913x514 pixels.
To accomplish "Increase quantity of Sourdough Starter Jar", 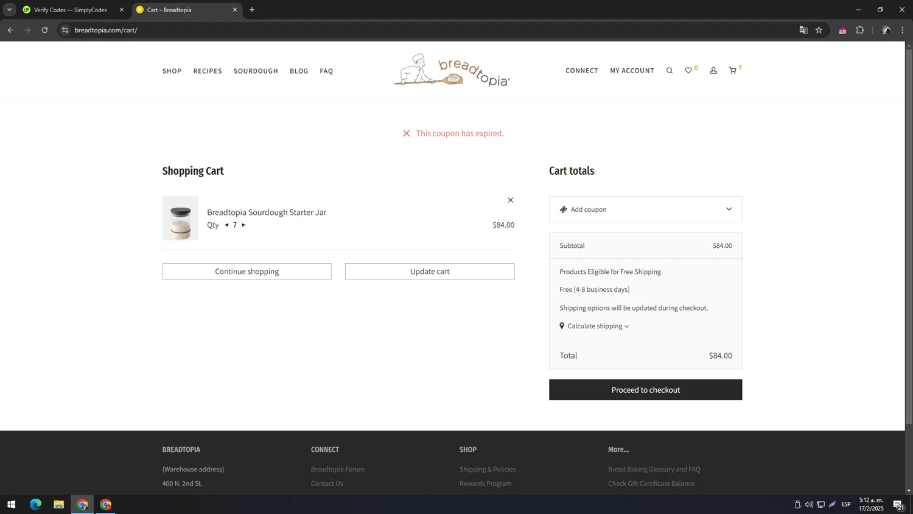I will coord(243,225).
